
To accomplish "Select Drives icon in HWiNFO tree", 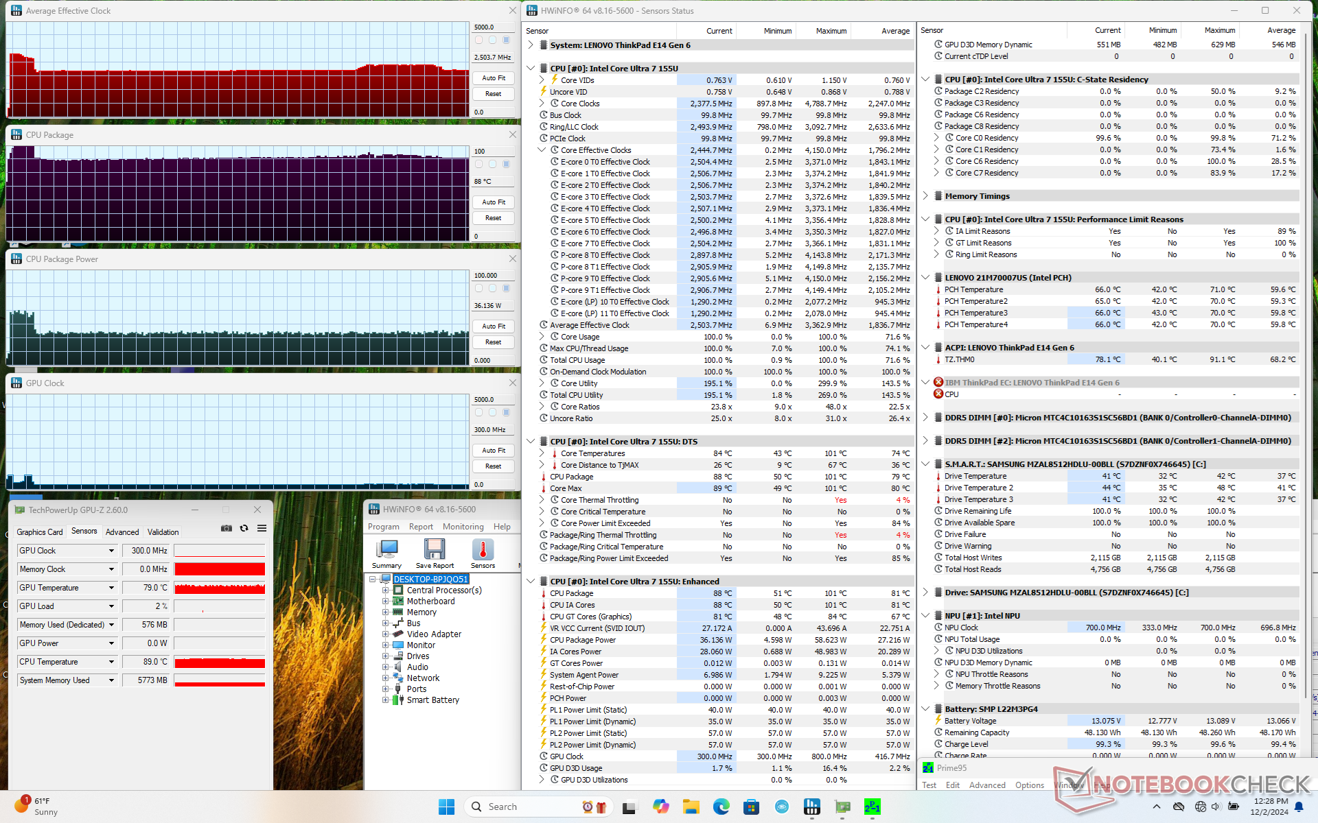I will pos(398,656).
